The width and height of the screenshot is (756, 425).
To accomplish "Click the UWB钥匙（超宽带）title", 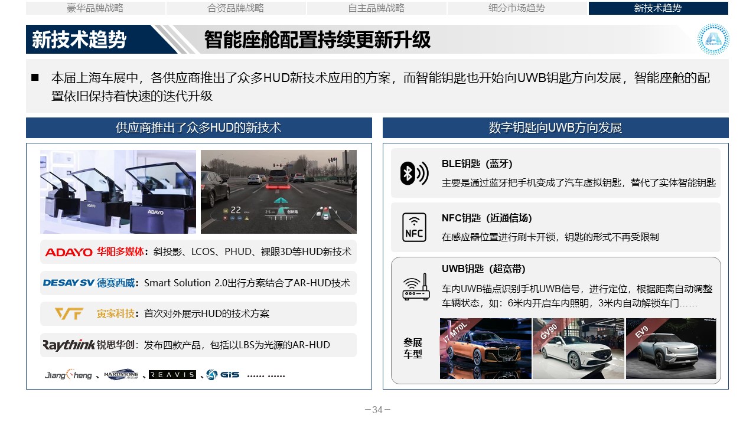I will click(483, 269).
